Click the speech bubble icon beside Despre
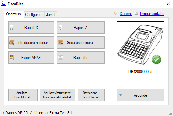The image size is (173, 116). [116, 13]
